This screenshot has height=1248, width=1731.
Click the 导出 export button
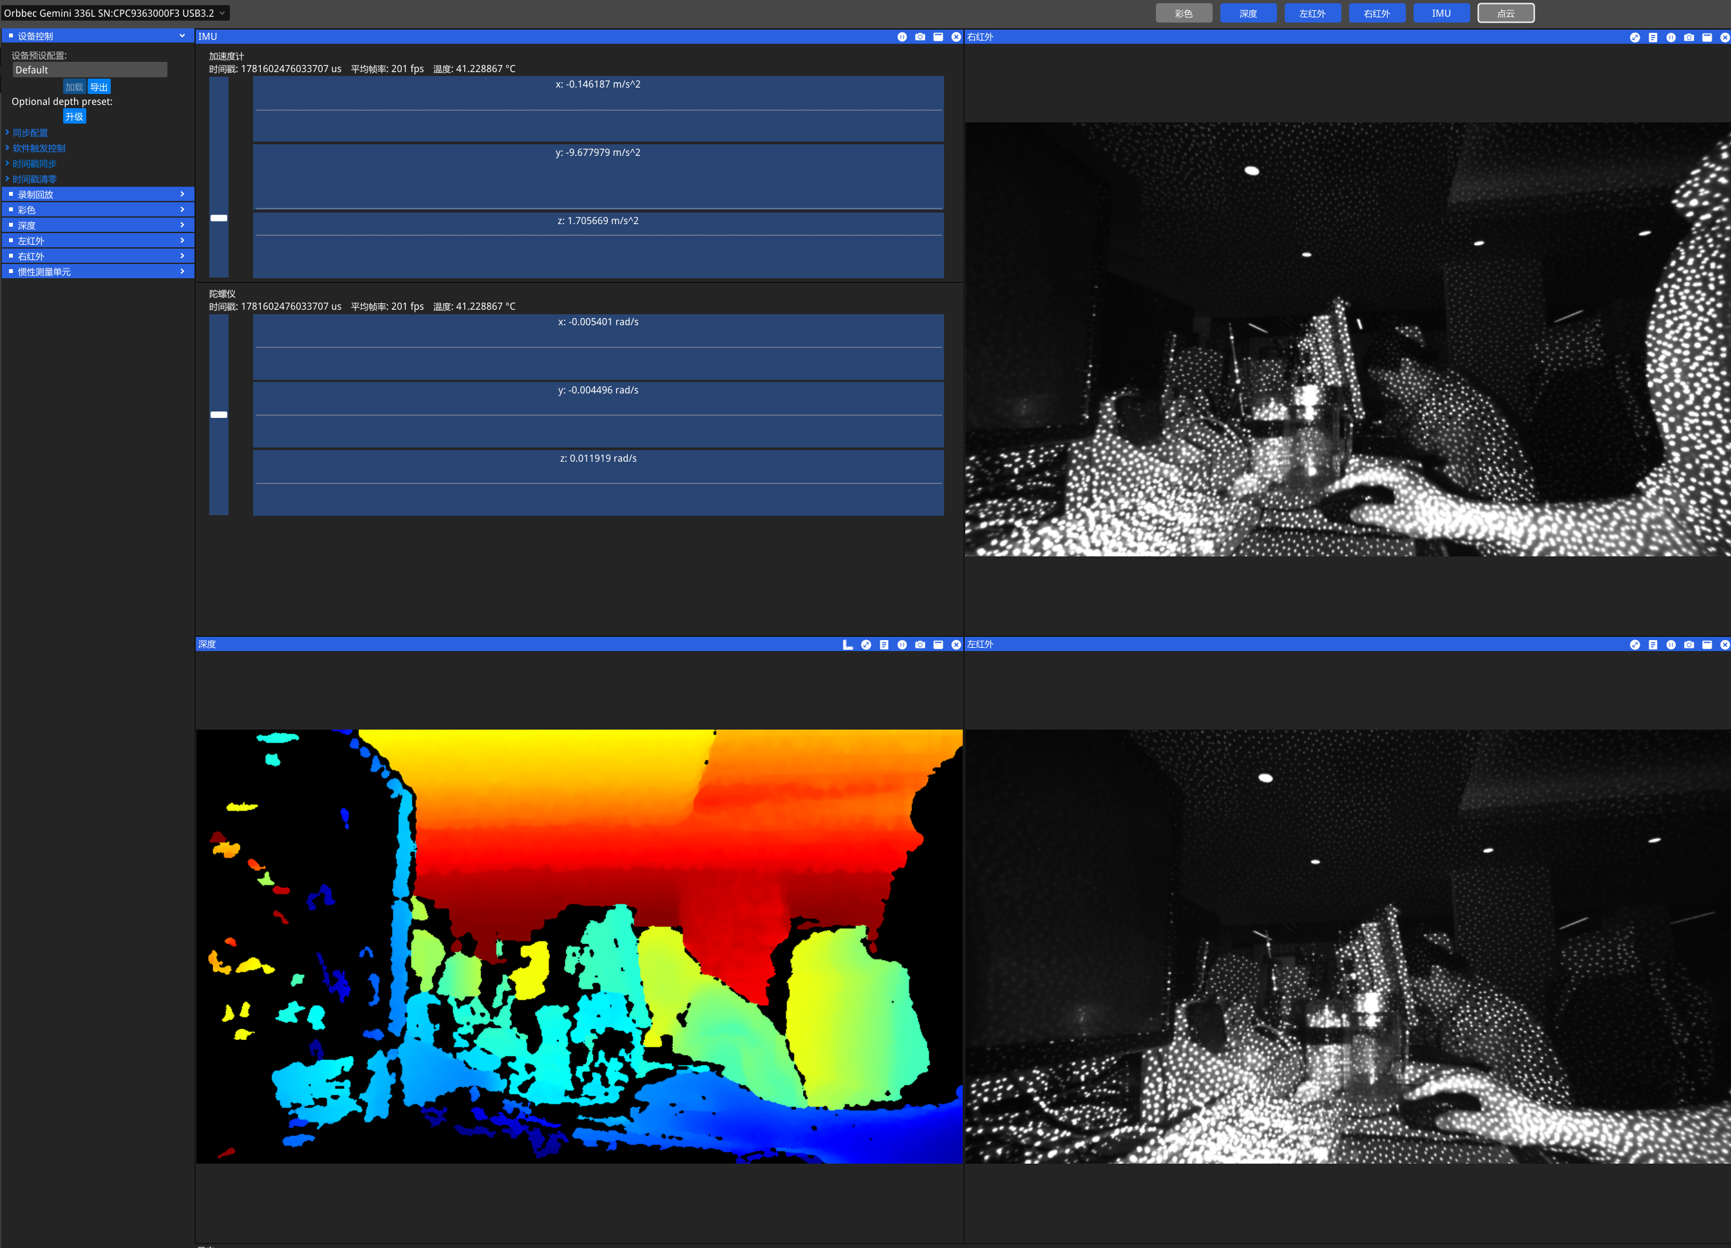tap(99, 87)
